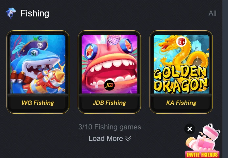Open the KA Fishing dragon artwork
The width and height of the screenshot is (228, 158).
click(181, 64)
